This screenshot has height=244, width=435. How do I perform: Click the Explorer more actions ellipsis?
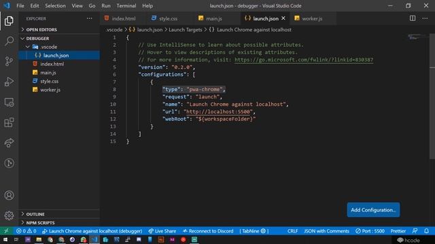(x=89, y=18)
